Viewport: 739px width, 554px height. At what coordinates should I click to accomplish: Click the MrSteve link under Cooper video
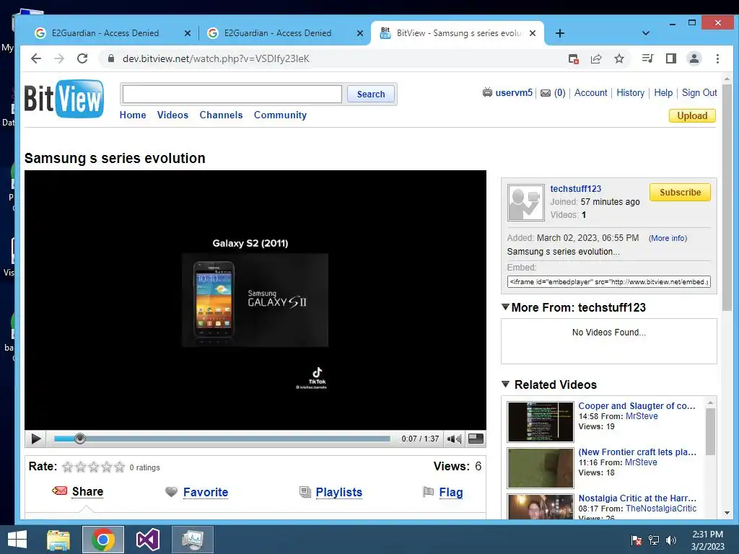point(642,416)
